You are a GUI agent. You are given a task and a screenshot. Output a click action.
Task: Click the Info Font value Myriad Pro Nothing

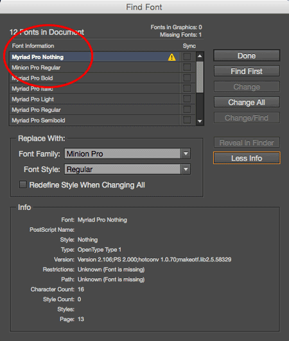tap(102, 220)
